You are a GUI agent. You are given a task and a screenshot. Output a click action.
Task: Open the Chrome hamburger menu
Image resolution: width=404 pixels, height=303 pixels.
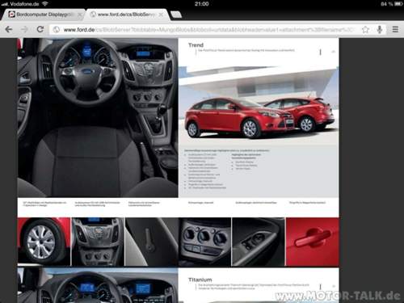coord(395,29)
